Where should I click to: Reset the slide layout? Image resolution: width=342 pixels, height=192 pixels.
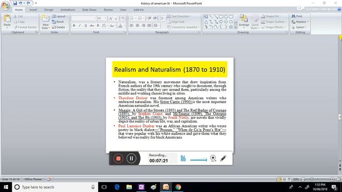tap(58, 22)
